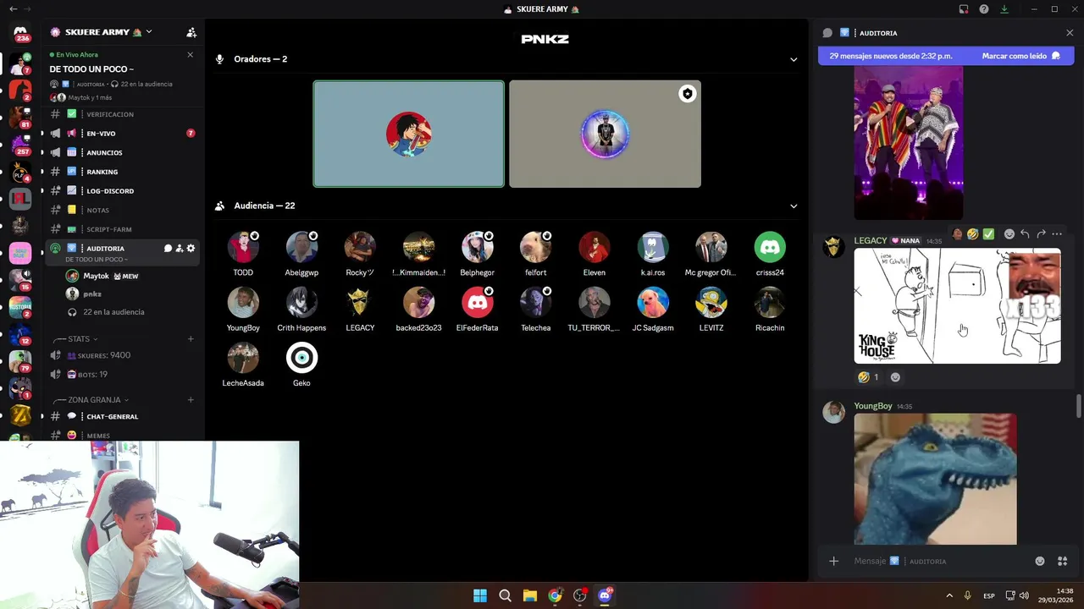Viewport: 1084px width, 609px height.
Task: Toggle the existing laughing reaction count on LEGACY message
Action: [x=868, y=377]
